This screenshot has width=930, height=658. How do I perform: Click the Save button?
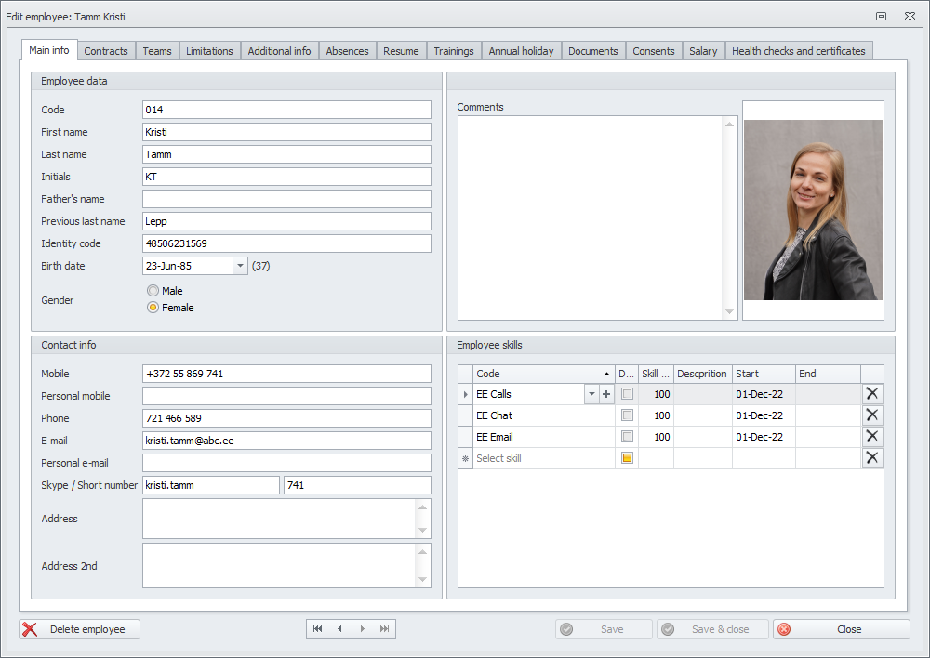pos(604,629)
